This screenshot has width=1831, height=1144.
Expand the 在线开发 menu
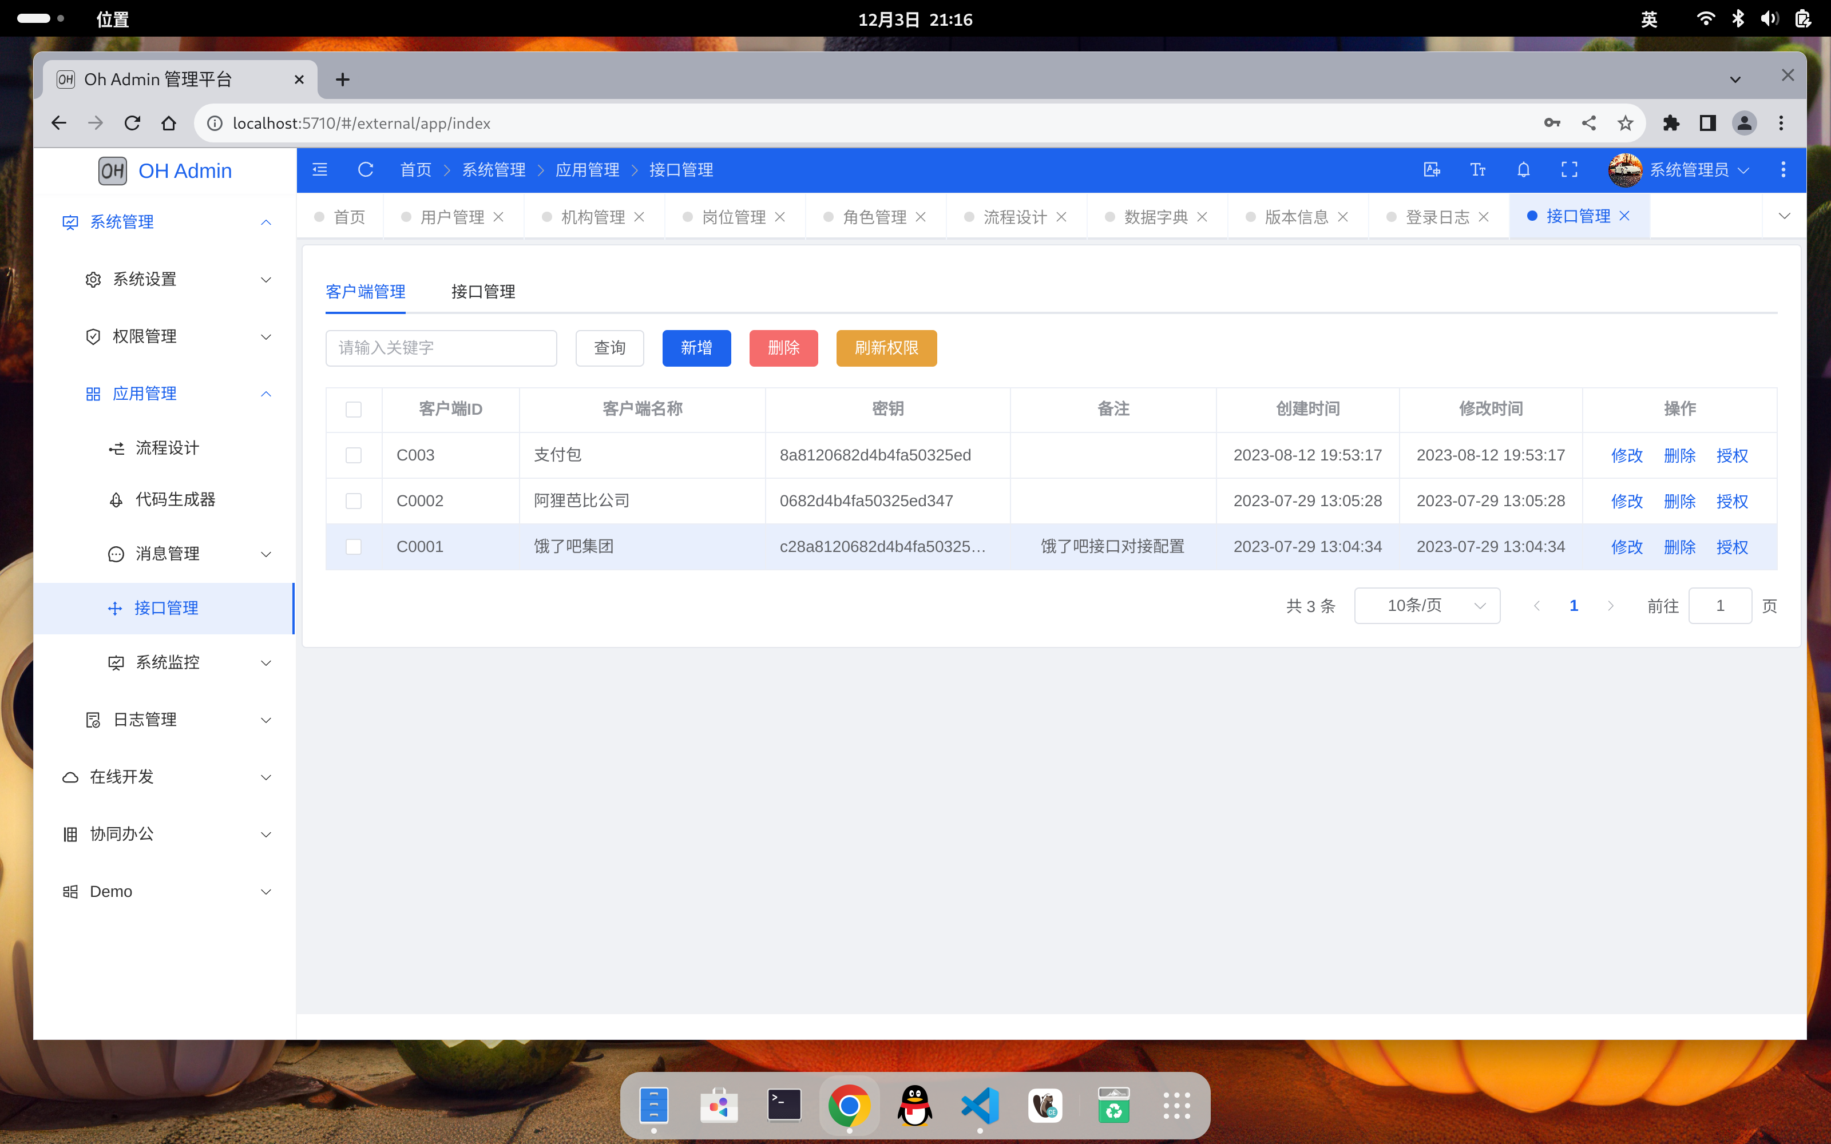click(164, 777)
